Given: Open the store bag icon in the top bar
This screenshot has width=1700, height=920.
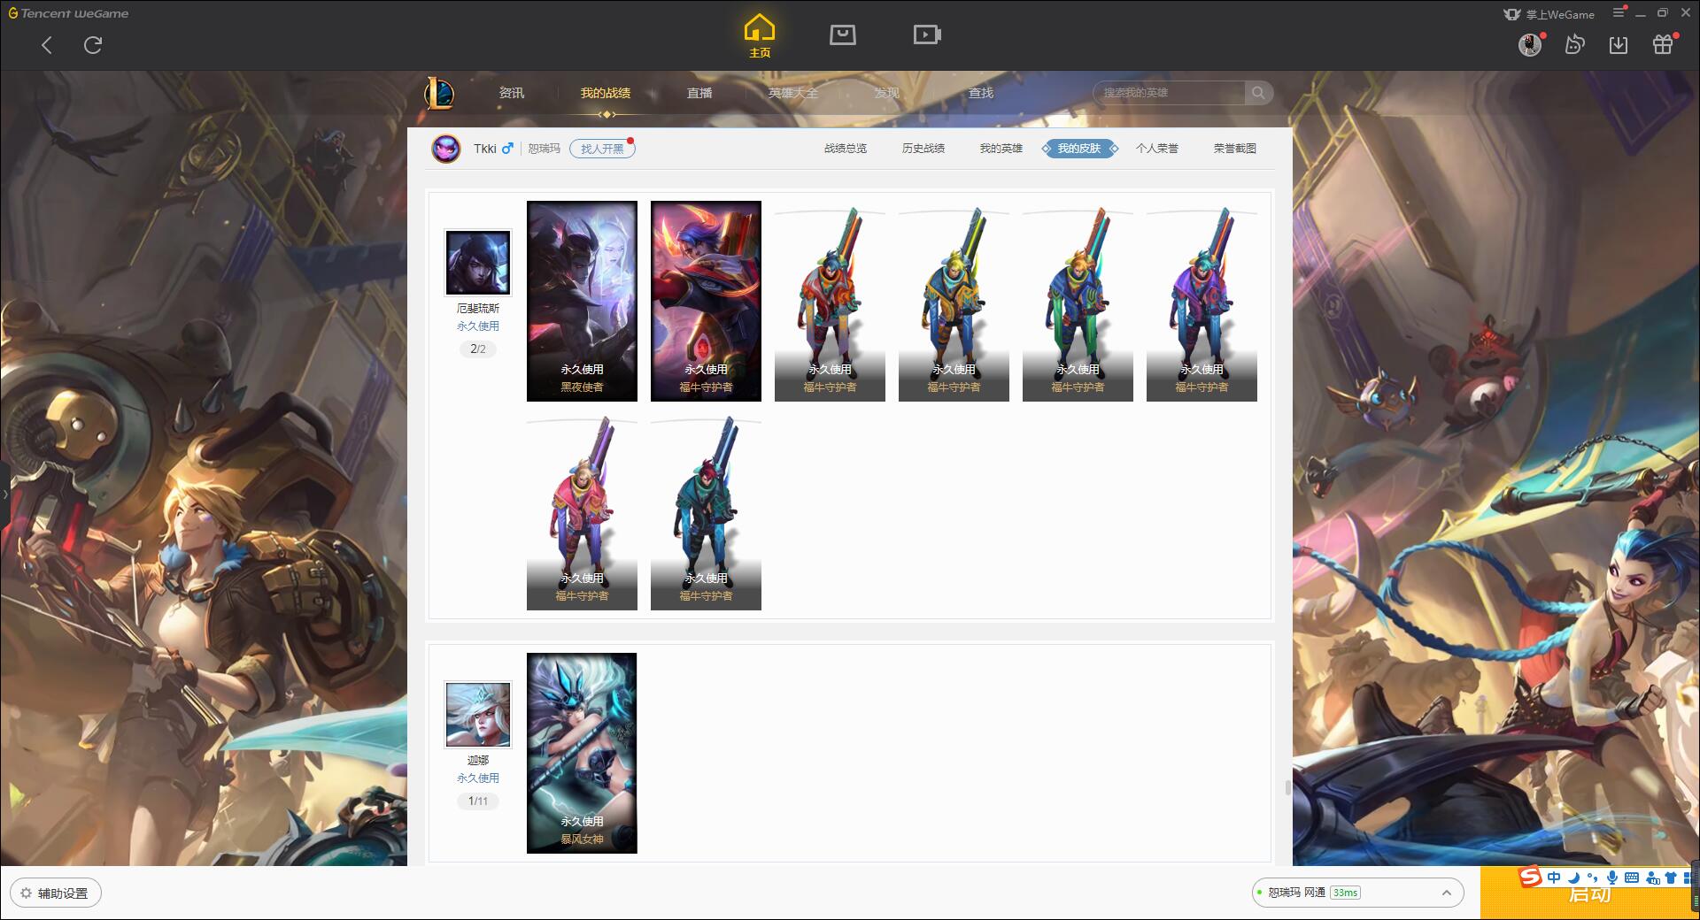Looking at the screenshot, I should (842, 34).
